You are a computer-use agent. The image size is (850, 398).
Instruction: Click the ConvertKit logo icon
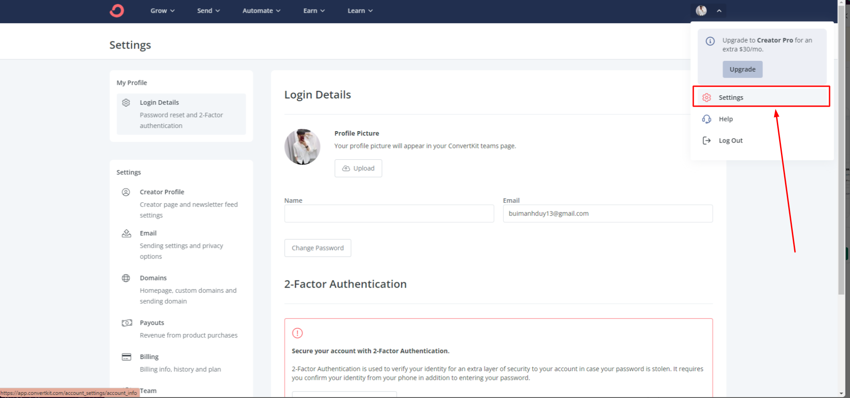tap(117, 10)
